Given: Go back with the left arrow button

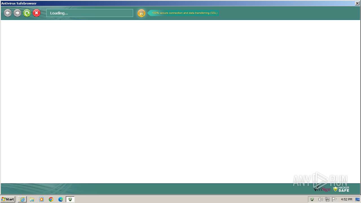Looking at the screenshot, I should [8, 13].
